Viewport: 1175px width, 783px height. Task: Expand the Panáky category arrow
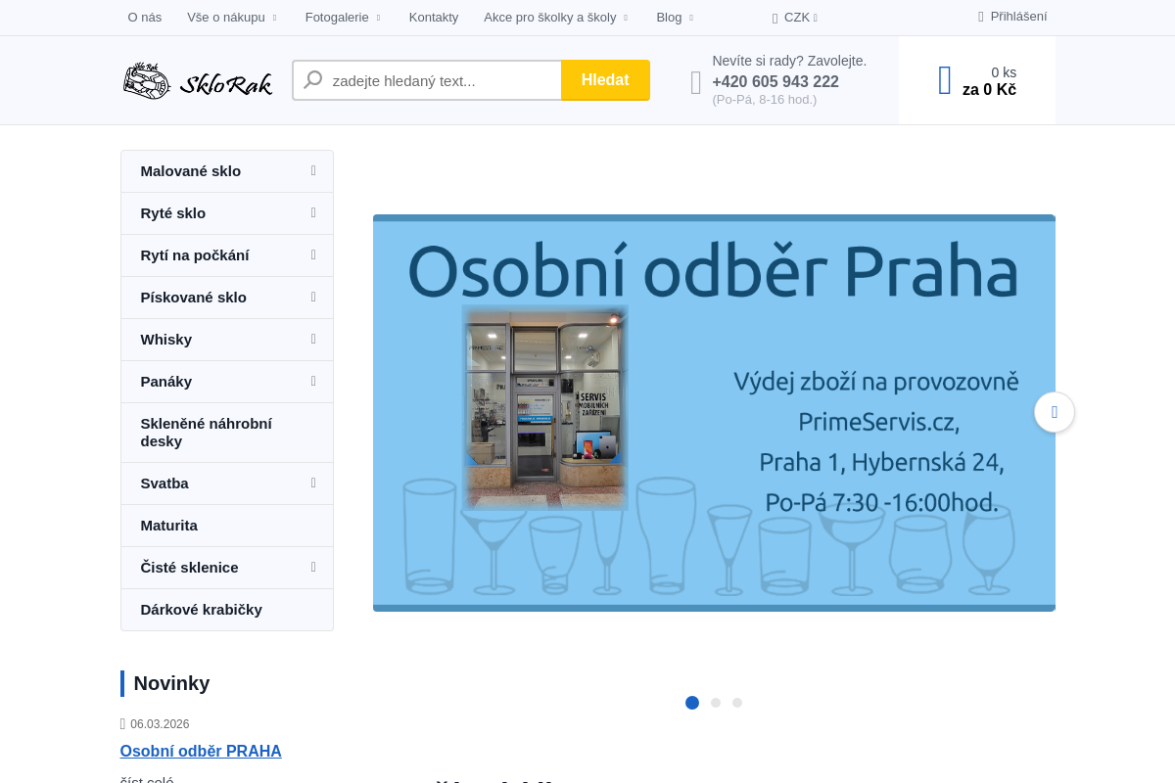[x=313, y=381]
